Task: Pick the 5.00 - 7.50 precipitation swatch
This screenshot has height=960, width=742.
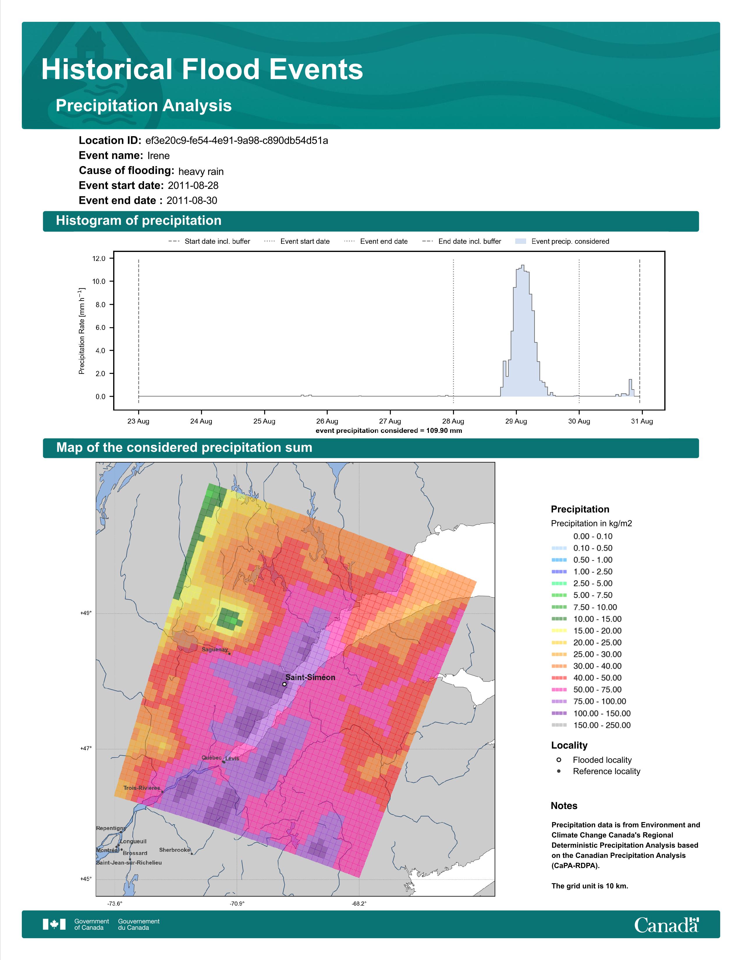Action: 559,595
